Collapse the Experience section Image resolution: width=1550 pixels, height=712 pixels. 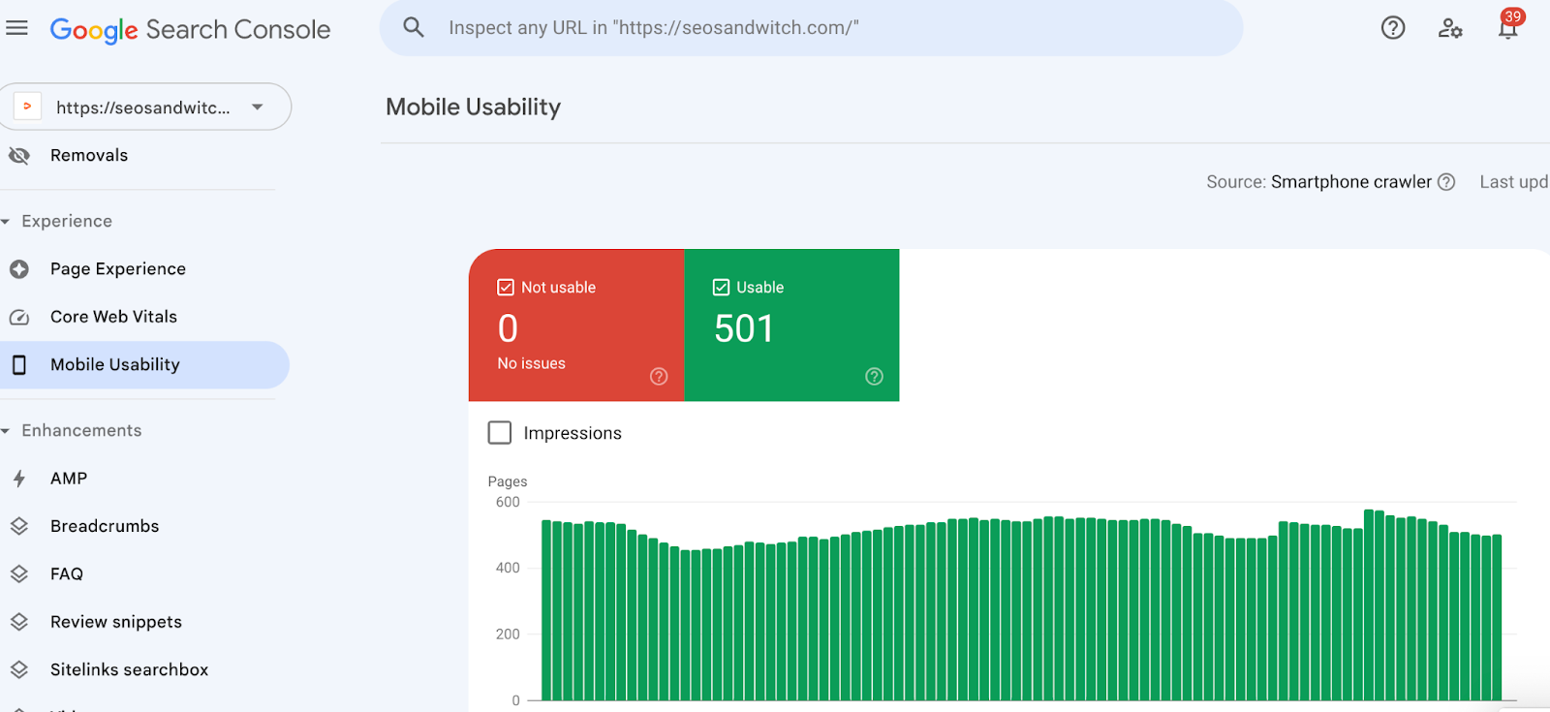6,222
